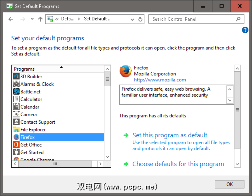Click the Get Office icon
The width and height of the screenshot is (252, 196).
click(16, 145)
